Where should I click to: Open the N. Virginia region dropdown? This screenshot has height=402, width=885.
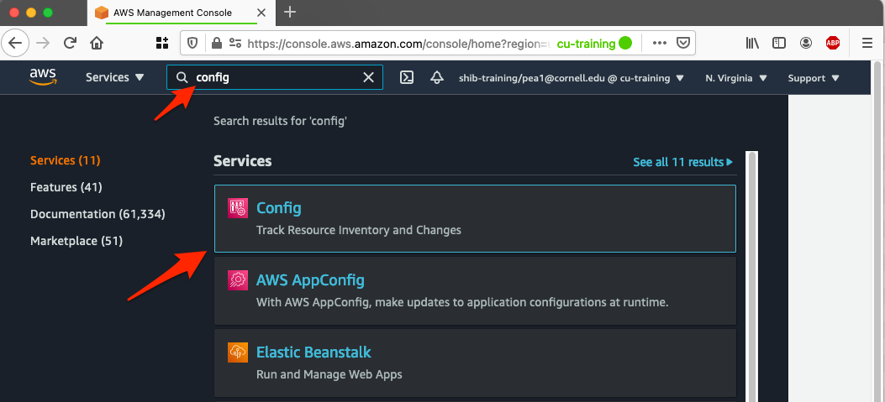tap(736, 78)
